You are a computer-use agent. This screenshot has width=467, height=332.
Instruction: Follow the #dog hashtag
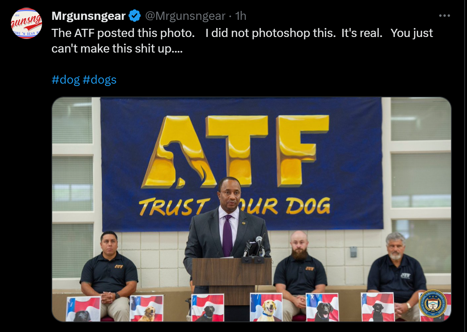(x=65, y=80)
